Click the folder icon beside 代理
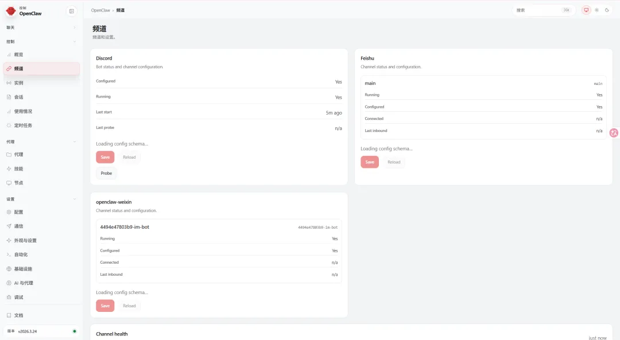620x340 pixels. pos(9,154)
